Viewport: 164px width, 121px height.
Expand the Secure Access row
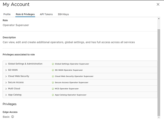coord(6,83)
